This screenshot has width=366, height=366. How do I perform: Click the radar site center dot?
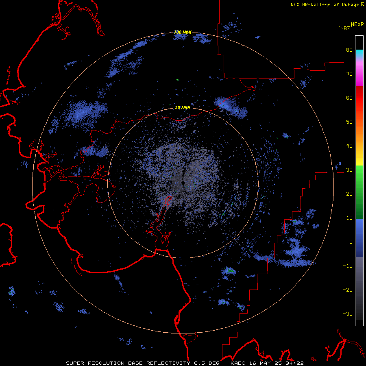183,183
